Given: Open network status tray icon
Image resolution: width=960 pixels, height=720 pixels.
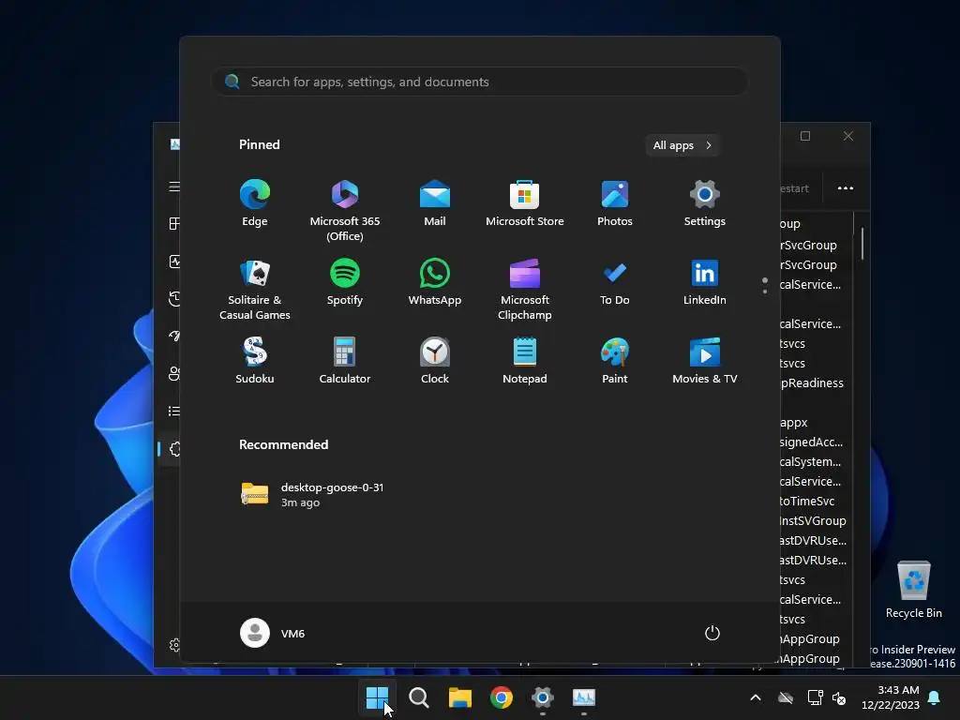Looking at the screenshot, I should coord(815,697).
